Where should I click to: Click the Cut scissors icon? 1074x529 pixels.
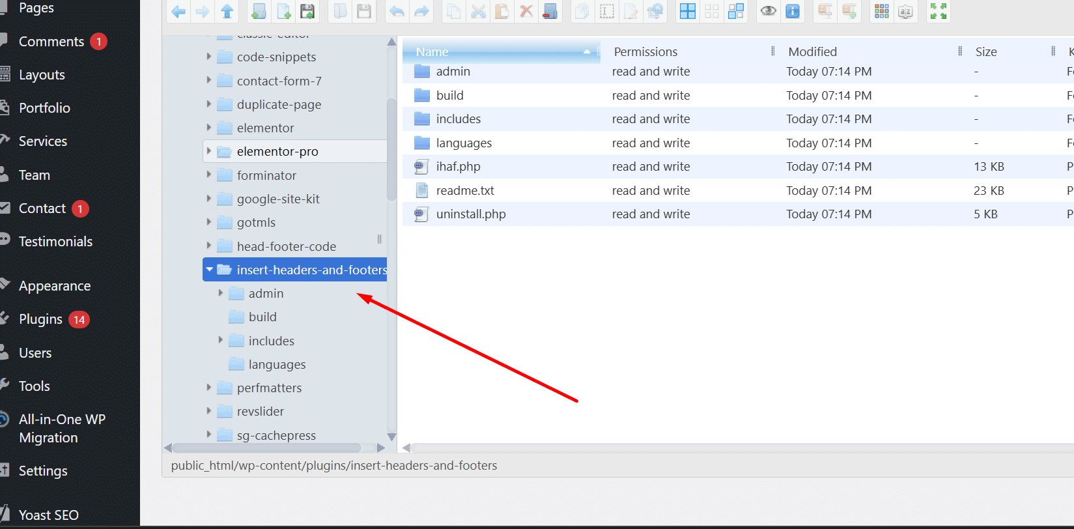(x=478, y=11)
